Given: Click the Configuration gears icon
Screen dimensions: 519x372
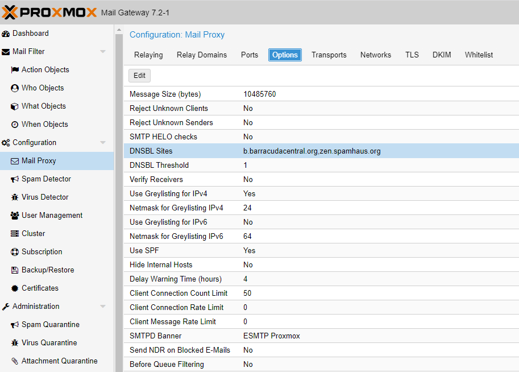Looking at the screenshot, I should click(x=6, y=143).
